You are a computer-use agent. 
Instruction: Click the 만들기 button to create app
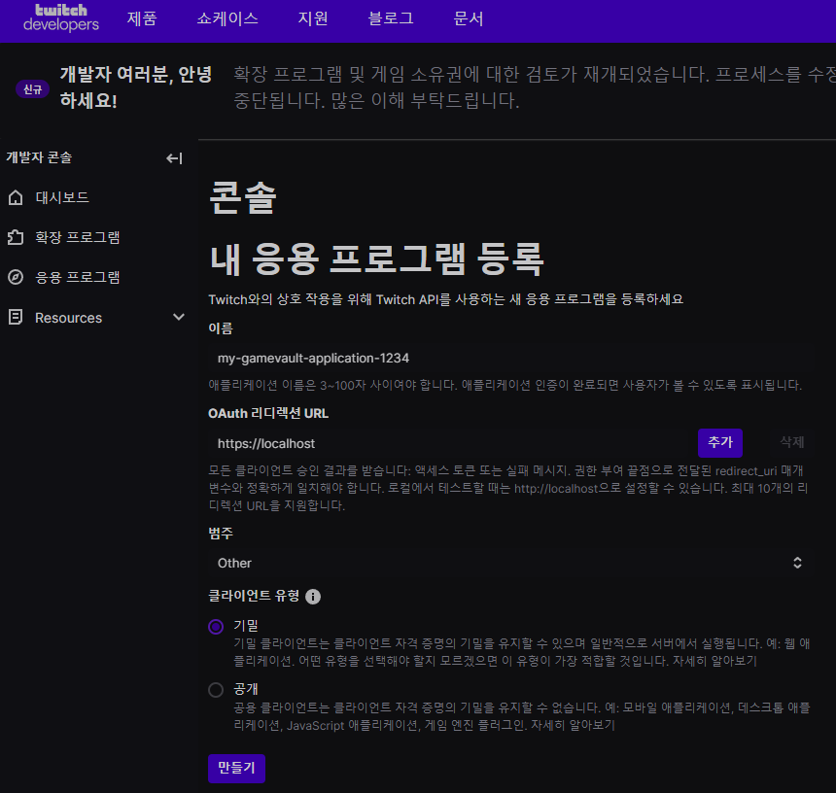coord(236,768)
